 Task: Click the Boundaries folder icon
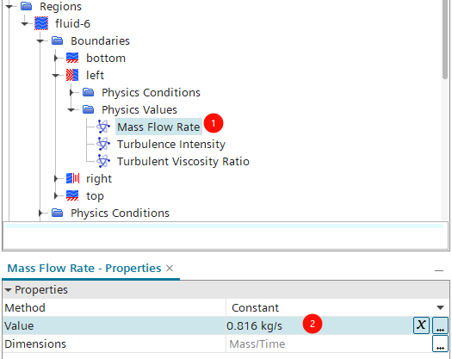point(58,40)
